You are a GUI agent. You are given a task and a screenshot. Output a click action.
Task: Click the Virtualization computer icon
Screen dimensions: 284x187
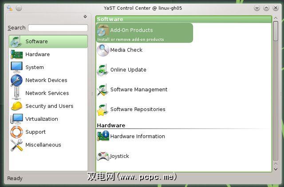point(16,119)
